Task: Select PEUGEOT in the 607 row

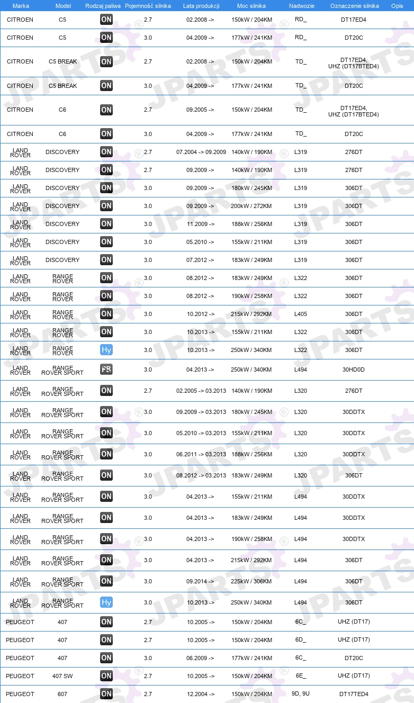Action: click(x=20, y=695)
